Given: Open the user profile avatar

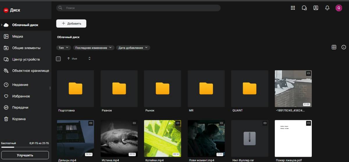Looking at the screenshot, I should (339, 8).
